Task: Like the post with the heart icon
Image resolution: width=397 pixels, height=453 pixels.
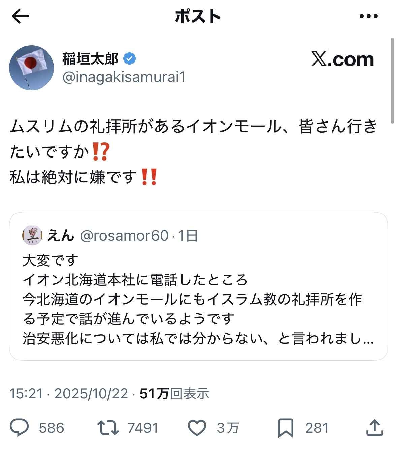Action: (197, 428)
